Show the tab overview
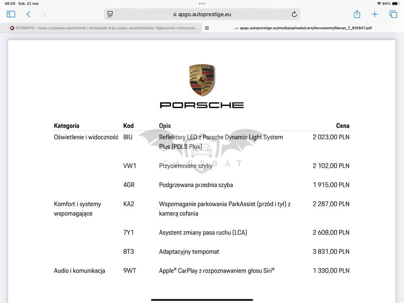This screenshot has width=404, height=303. (393, 14)
